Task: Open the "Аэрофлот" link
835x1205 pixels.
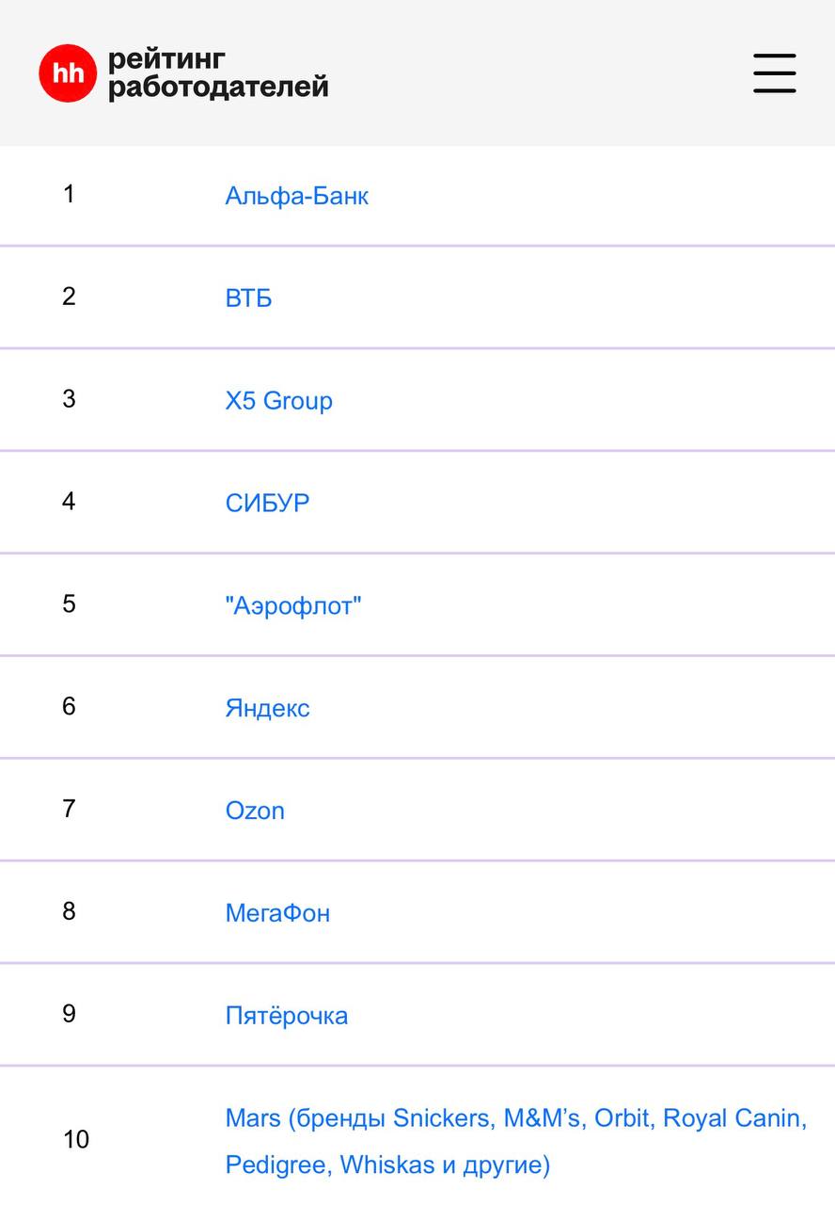Action: (292, 605)
